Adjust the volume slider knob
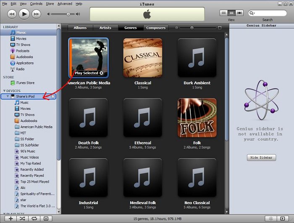 click(68, 14)
